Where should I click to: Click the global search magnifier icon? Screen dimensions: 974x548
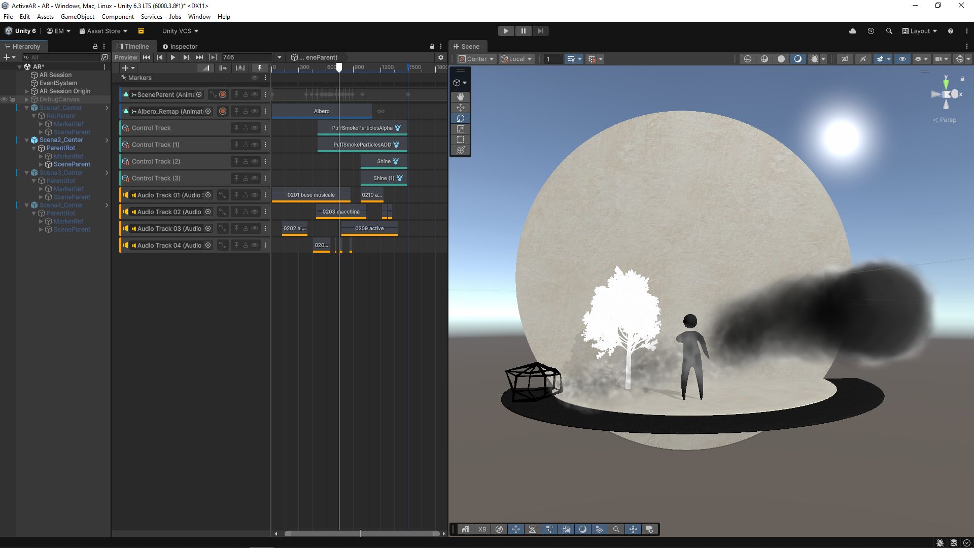(889, 31)
